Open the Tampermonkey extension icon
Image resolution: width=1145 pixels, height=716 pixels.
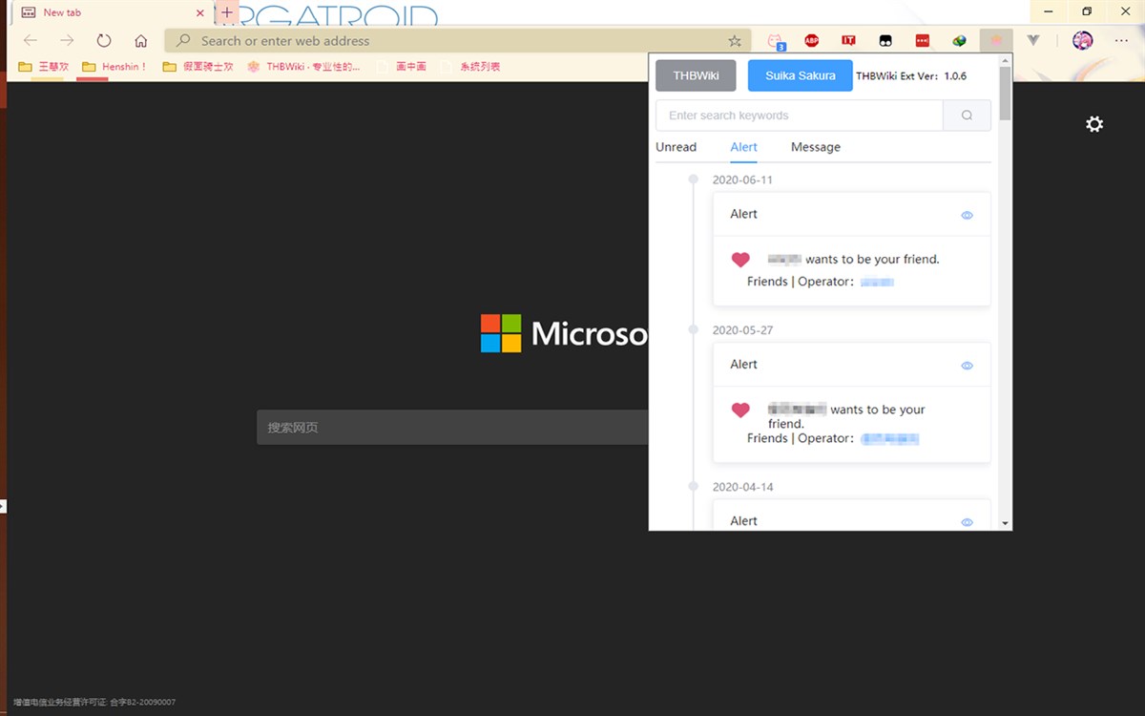(885, 41)
